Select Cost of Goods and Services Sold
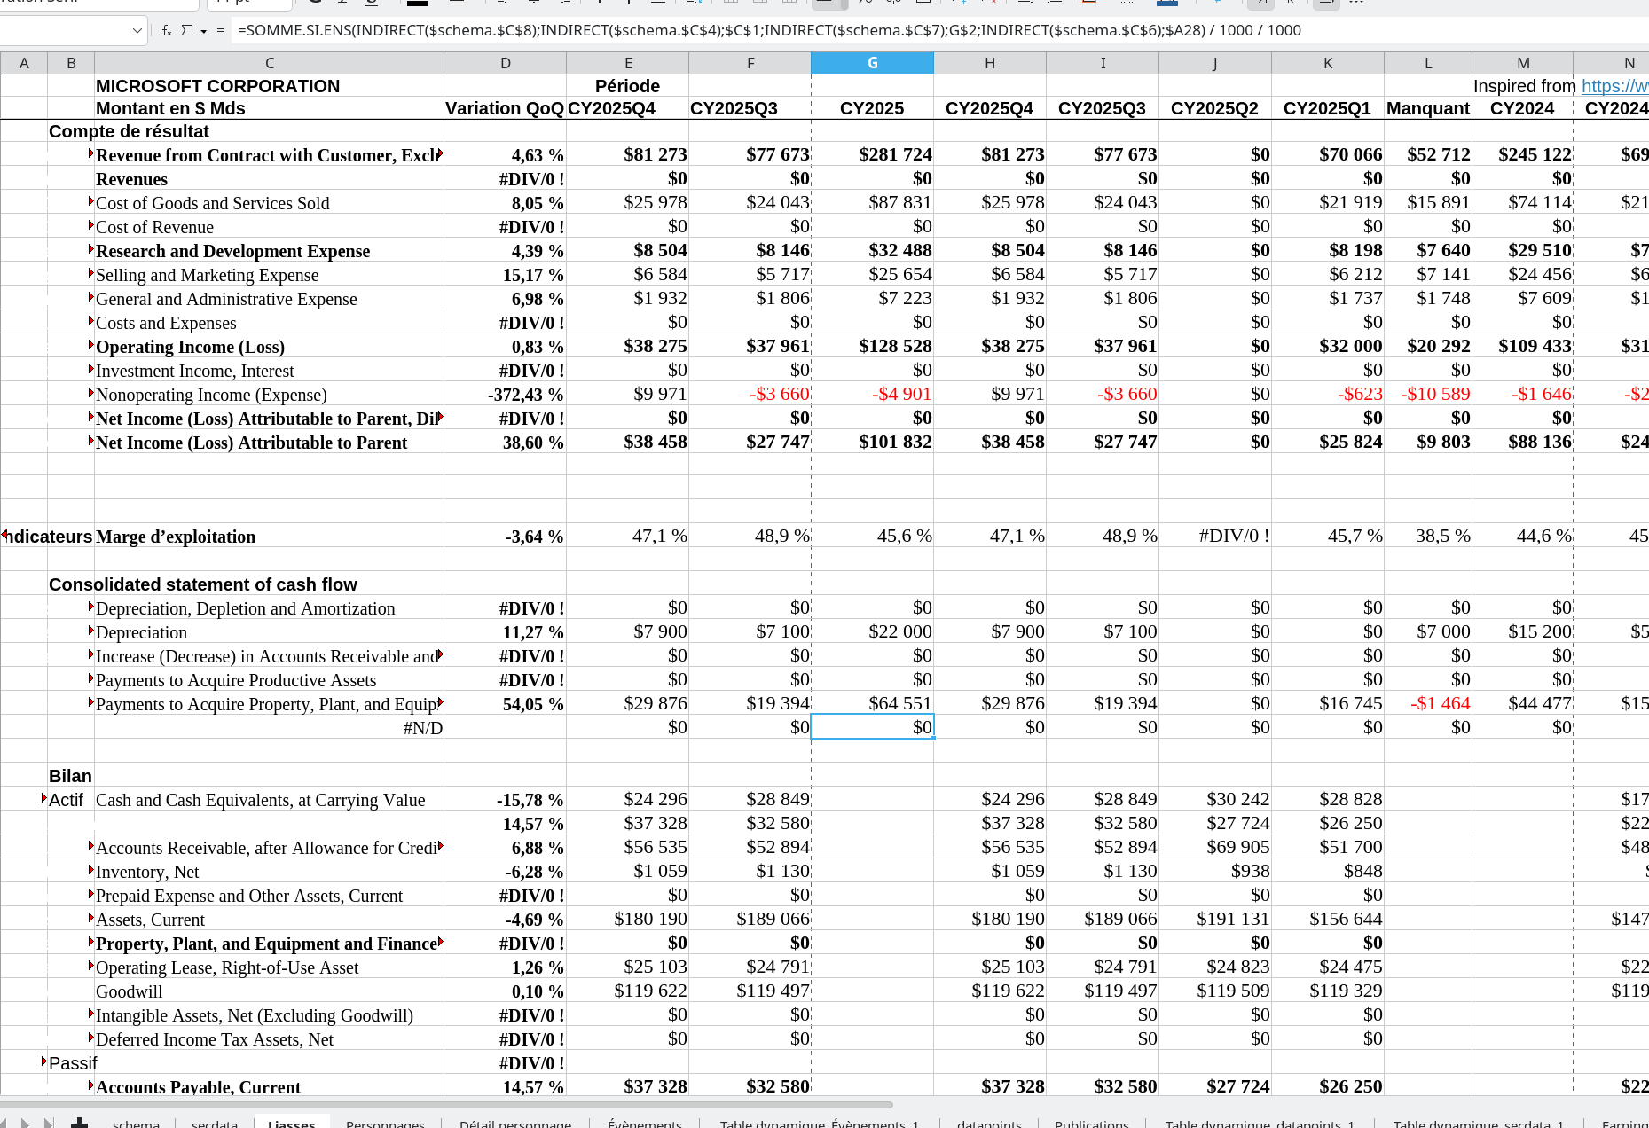Screen dimensions: 1649x1128 [212, 203]
